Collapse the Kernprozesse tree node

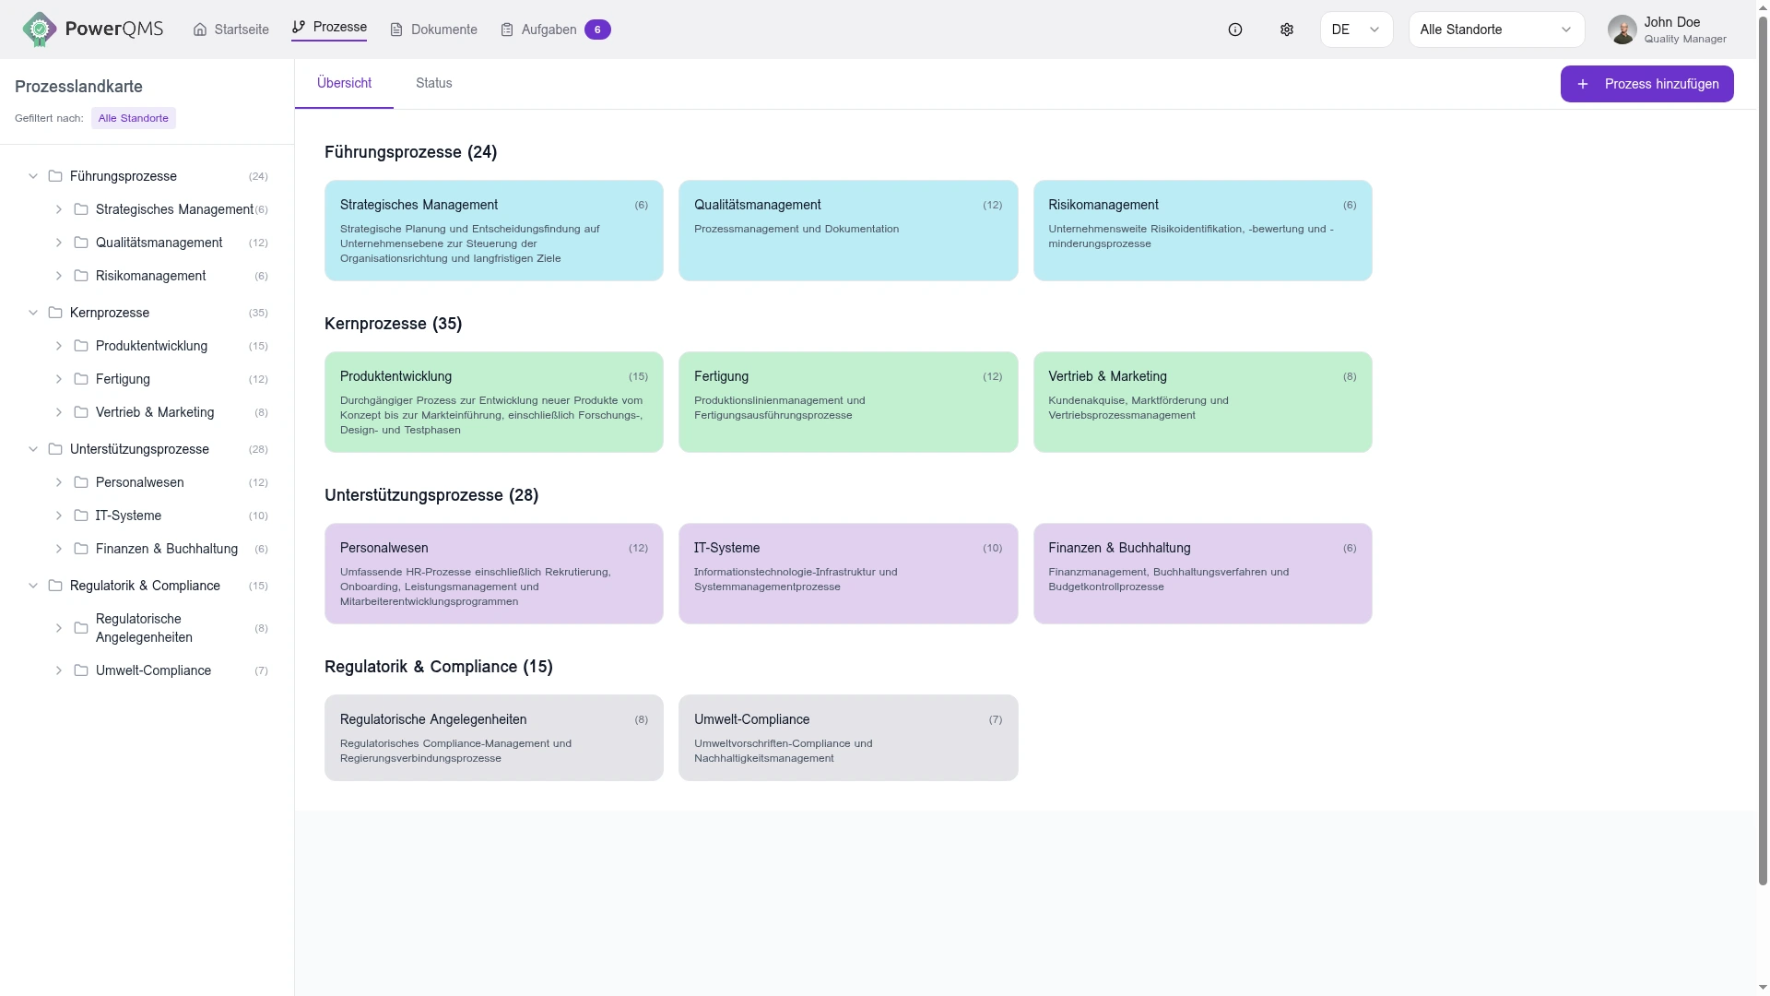[x=33, y=313]
